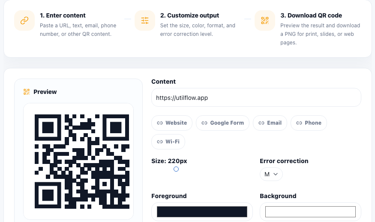
Task: Click the link icon inside Website chip
Action: tap(160, 123)
